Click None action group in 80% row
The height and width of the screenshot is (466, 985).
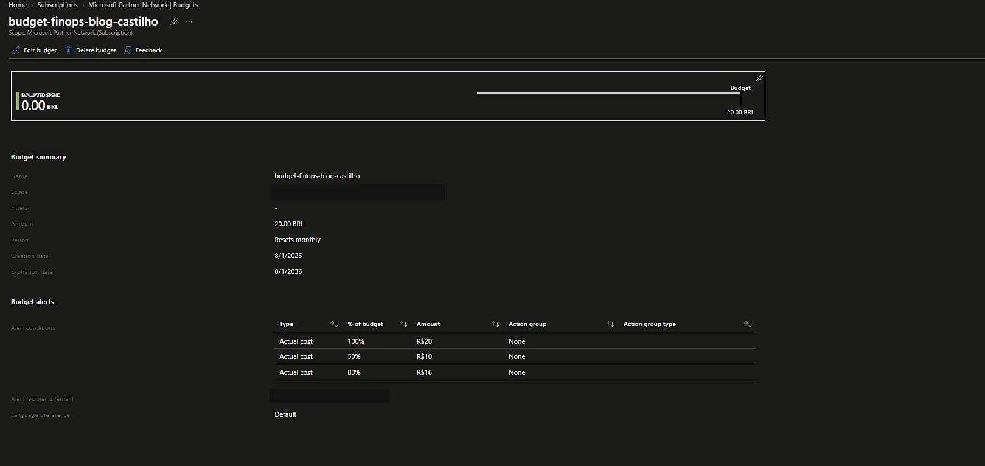(x=517, y=372)
